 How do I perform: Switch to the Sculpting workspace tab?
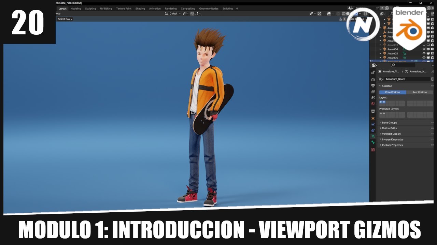click(90, 9)
